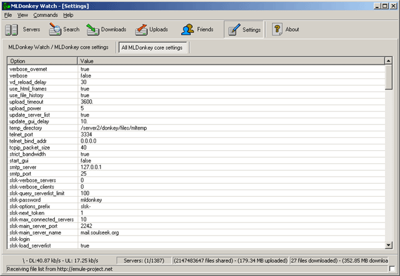Click the MLDonkey Watch title bar icon

click(x=6, y=6)
